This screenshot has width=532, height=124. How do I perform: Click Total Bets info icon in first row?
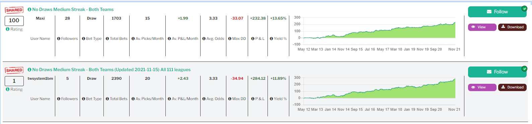107,39
